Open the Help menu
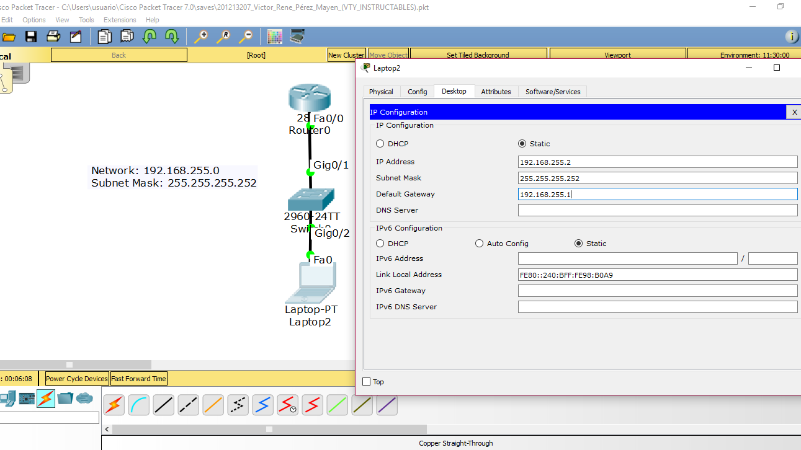This screenshot has height=450, width=801. (x=153, y=20)
